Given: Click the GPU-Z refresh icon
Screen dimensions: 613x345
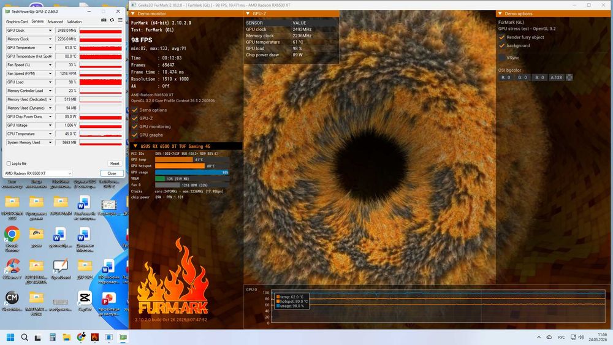Looking at the screenshot, I should tap(112, 20).
